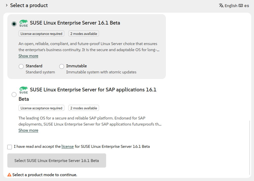Click the warning triangle icon at the bottom

tap(10, 174)
